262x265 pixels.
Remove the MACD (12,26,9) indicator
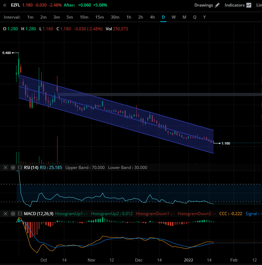pyautogui.click(x=5, y=214)
